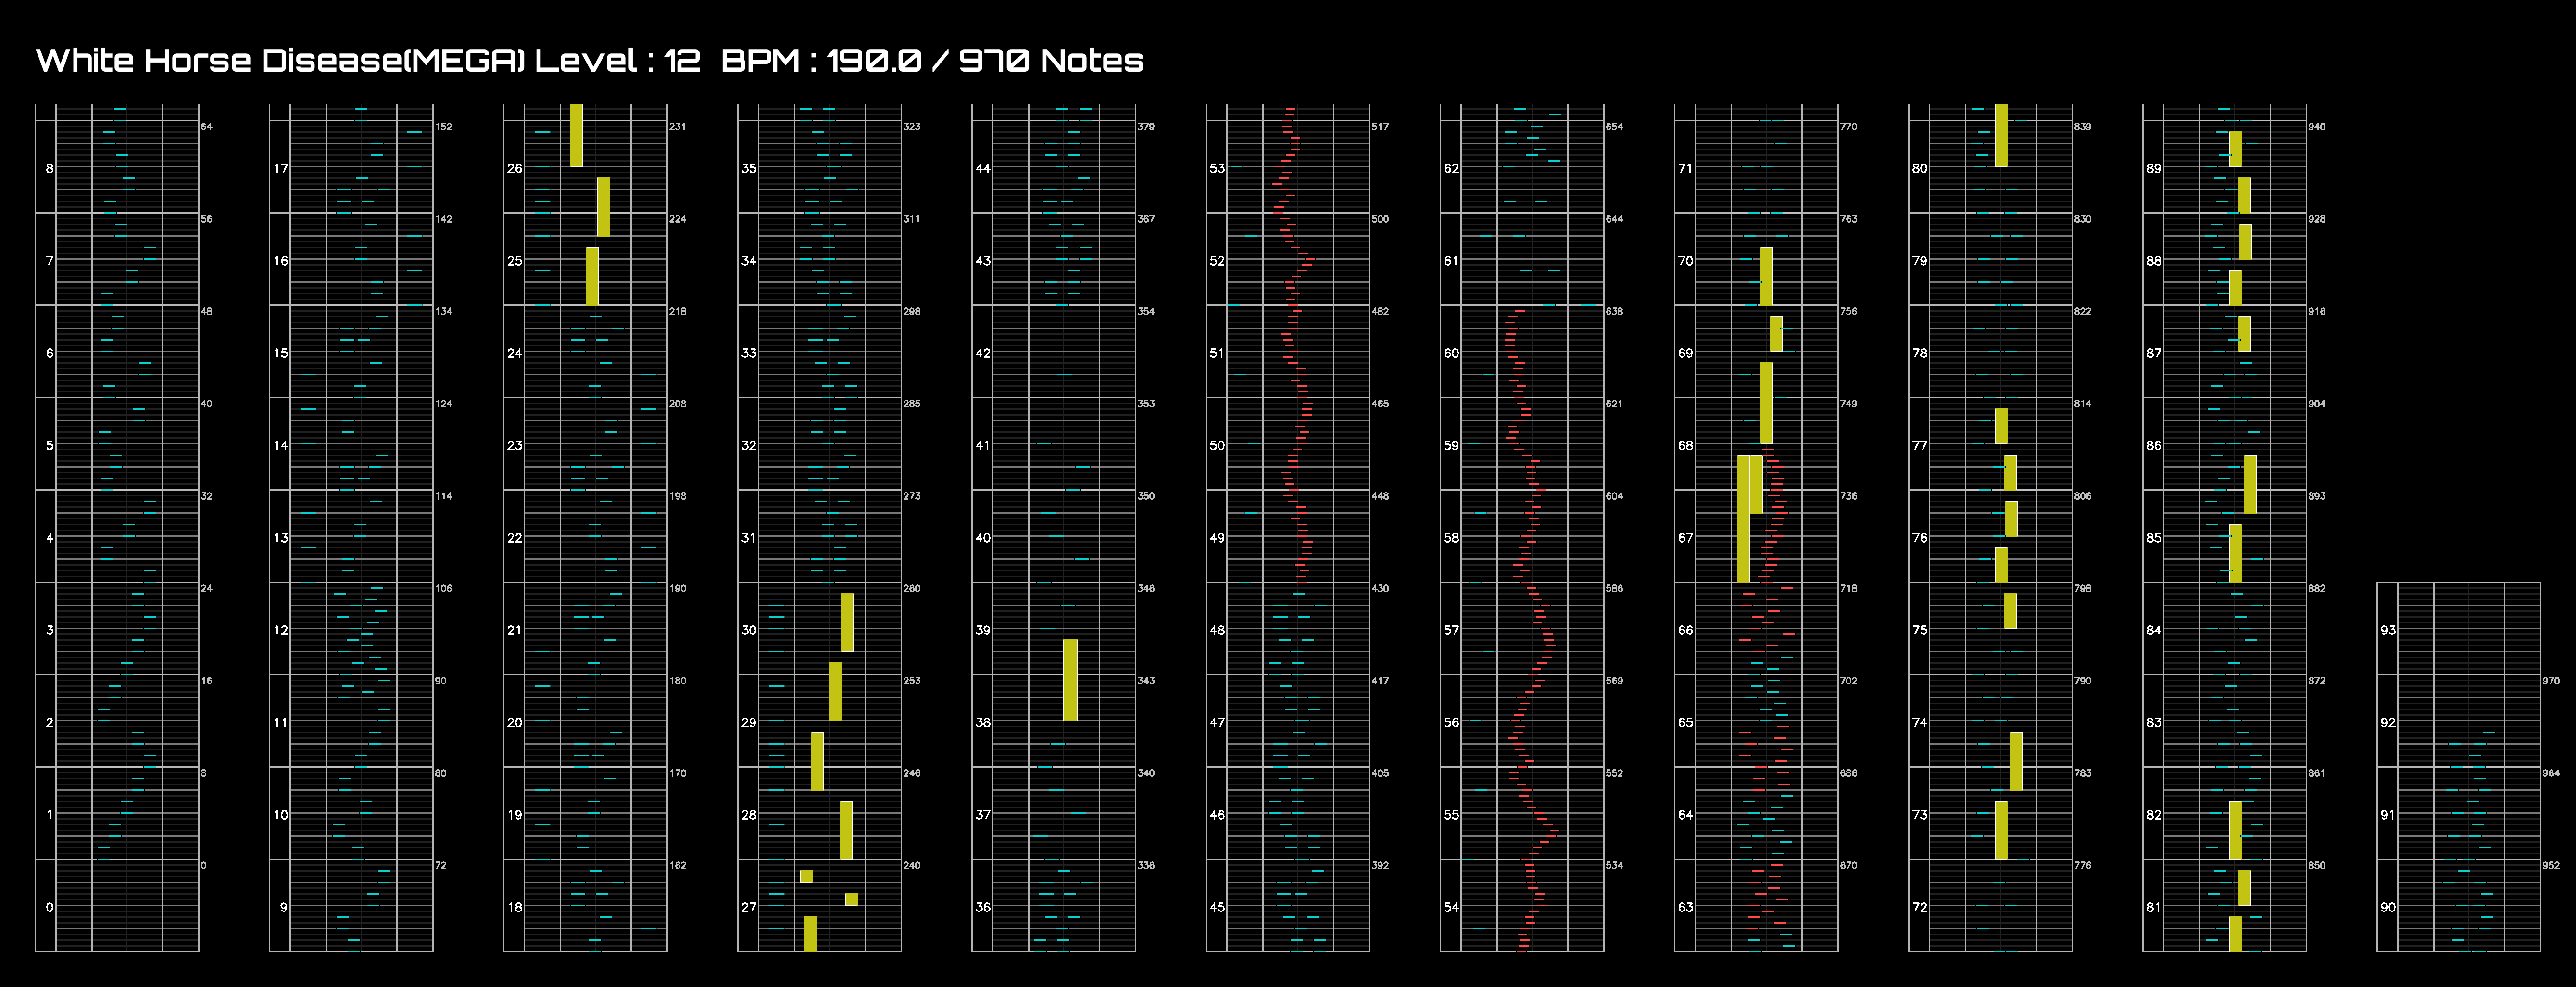The height and width of the screenshot is (987, 2576).
Task: Click the note count 448
Action: point(1380,496)
